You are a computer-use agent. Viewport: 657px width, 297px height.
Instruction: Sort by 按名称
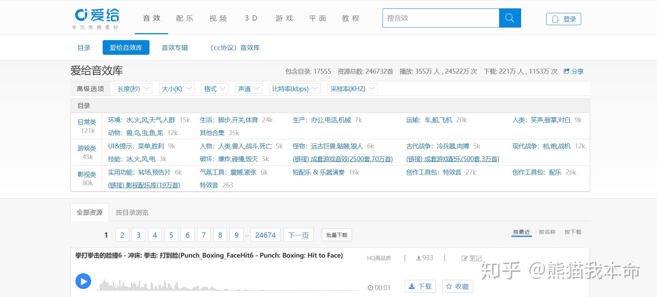point(547,232)
